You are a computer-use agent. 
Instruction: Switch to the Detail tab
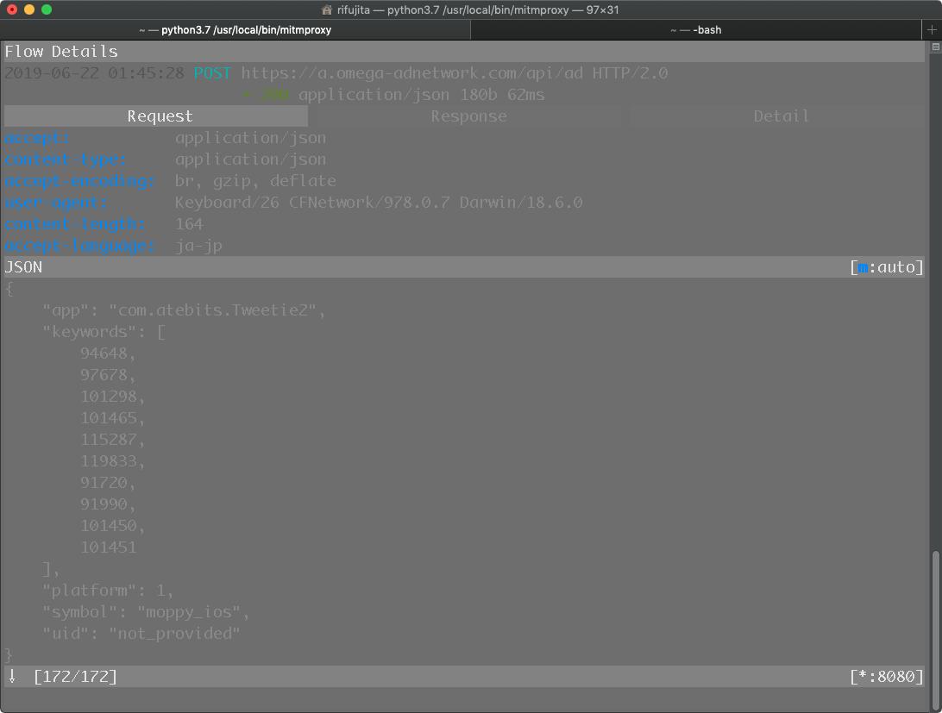(x=781, y=116)
